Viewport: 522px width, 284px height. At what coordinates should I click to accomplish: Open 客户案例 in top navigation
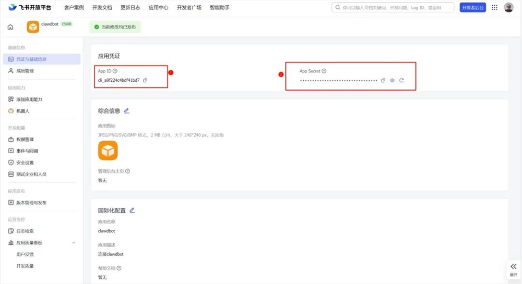[x=74, y=7]
